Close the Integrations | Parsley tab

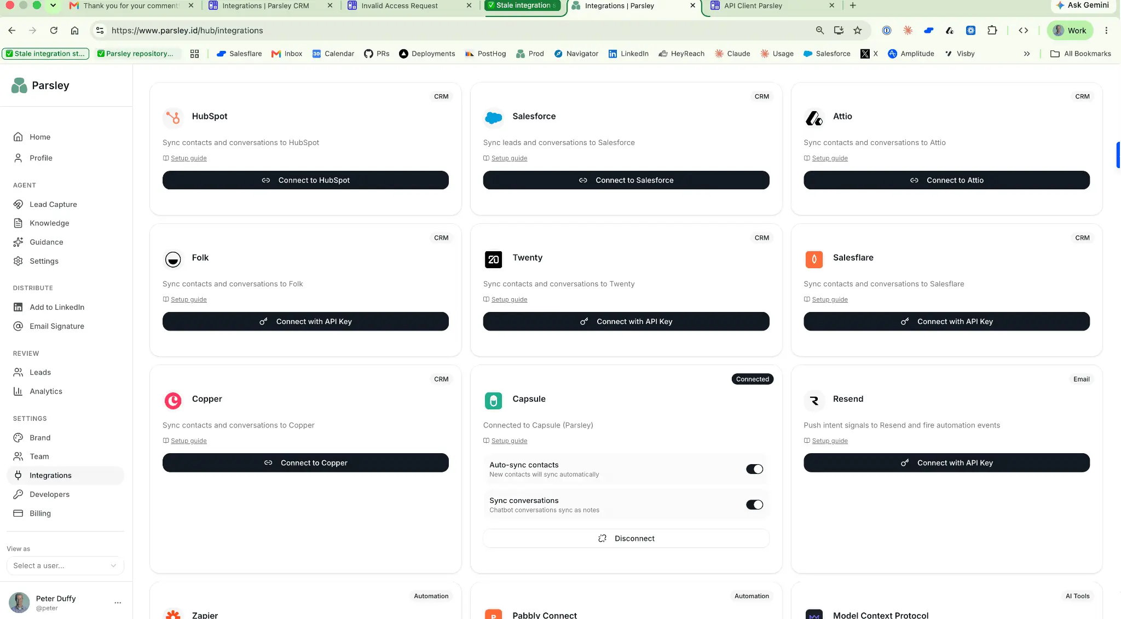(x=692, y=5)
